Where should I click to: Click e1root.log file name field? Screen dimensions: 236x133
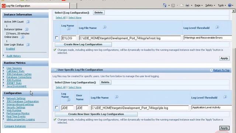(130, 38)
